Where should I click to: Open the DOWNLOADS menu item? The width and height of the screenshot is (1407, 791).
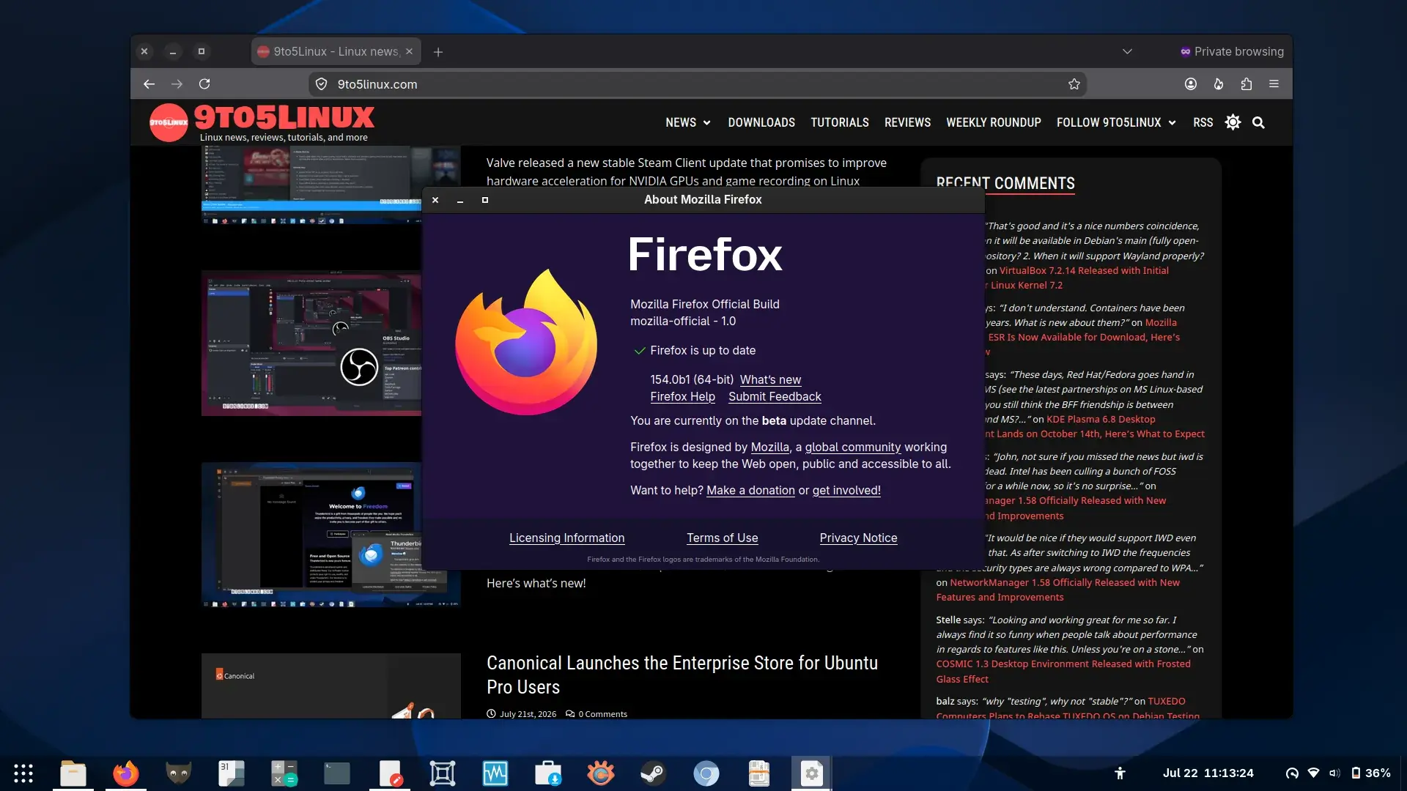click(761, 122)
